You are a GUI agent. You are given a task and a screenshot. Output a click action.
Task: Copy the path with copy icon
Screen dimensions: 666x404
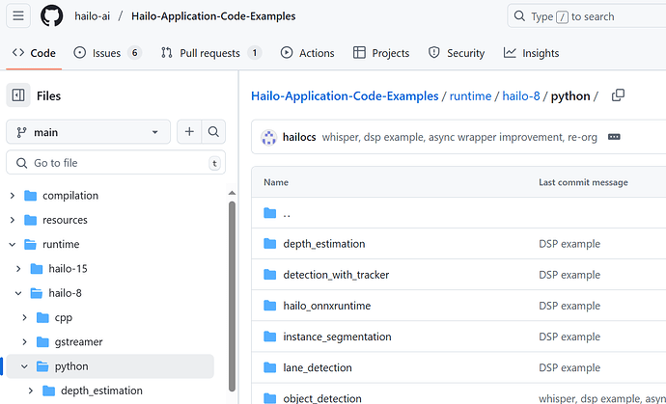[x=618, y=95]
